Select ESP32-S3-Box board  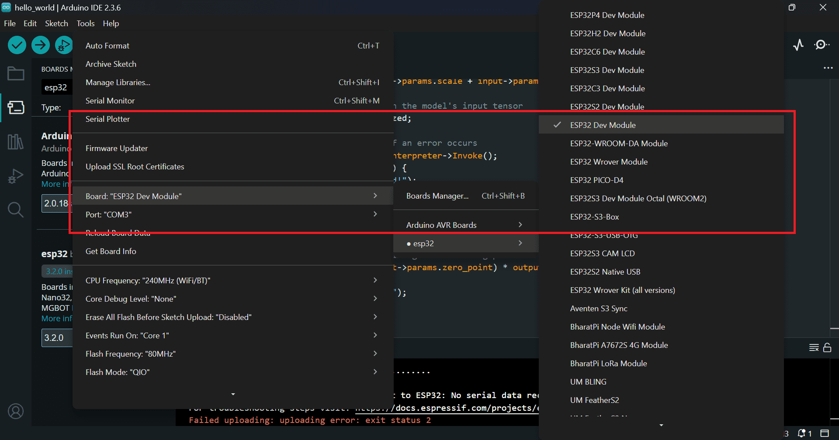661,217
